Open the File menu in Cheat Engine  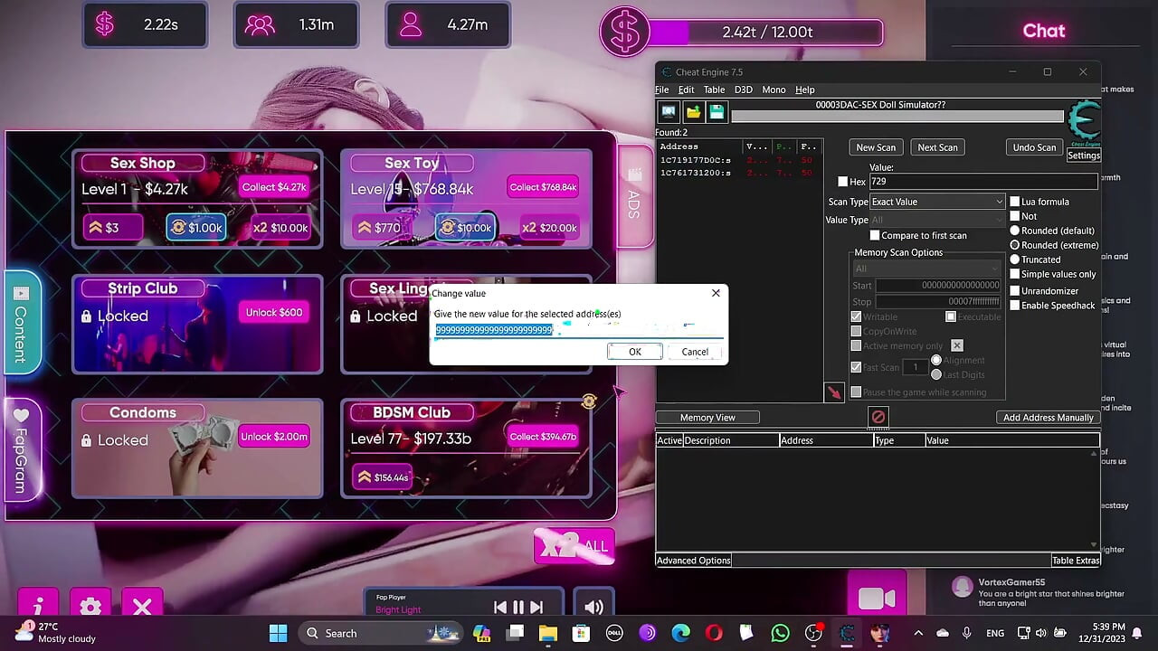coord(662,90)
